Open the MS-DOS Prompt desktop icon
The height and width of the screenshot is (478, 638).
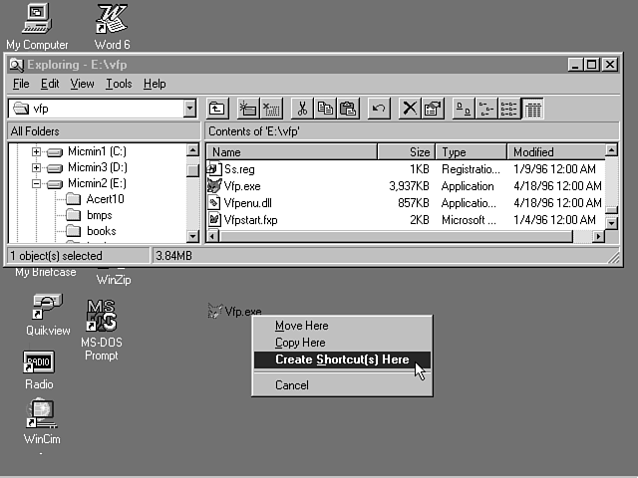click(101, 318)
